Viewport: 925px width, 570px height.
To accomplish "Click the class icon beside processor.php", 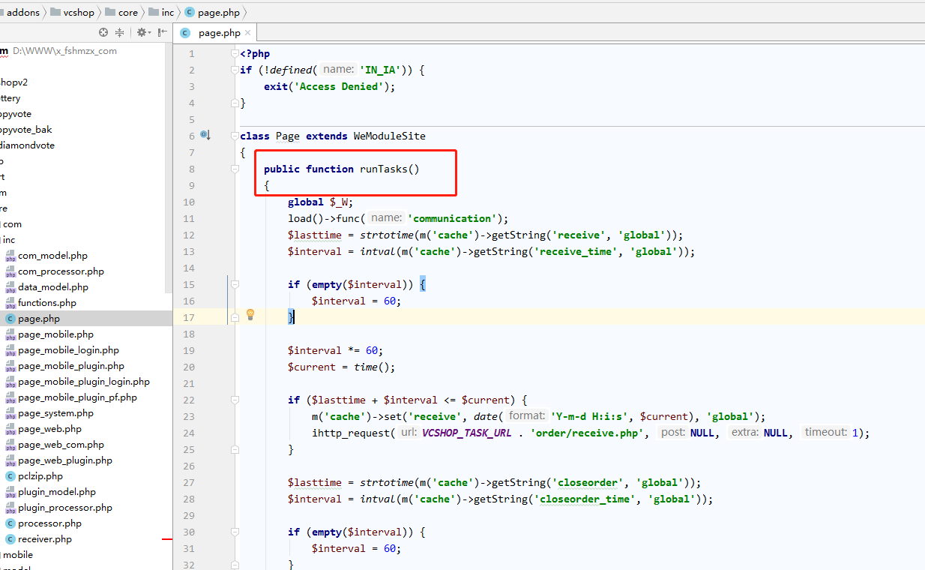I will point(10,523).
